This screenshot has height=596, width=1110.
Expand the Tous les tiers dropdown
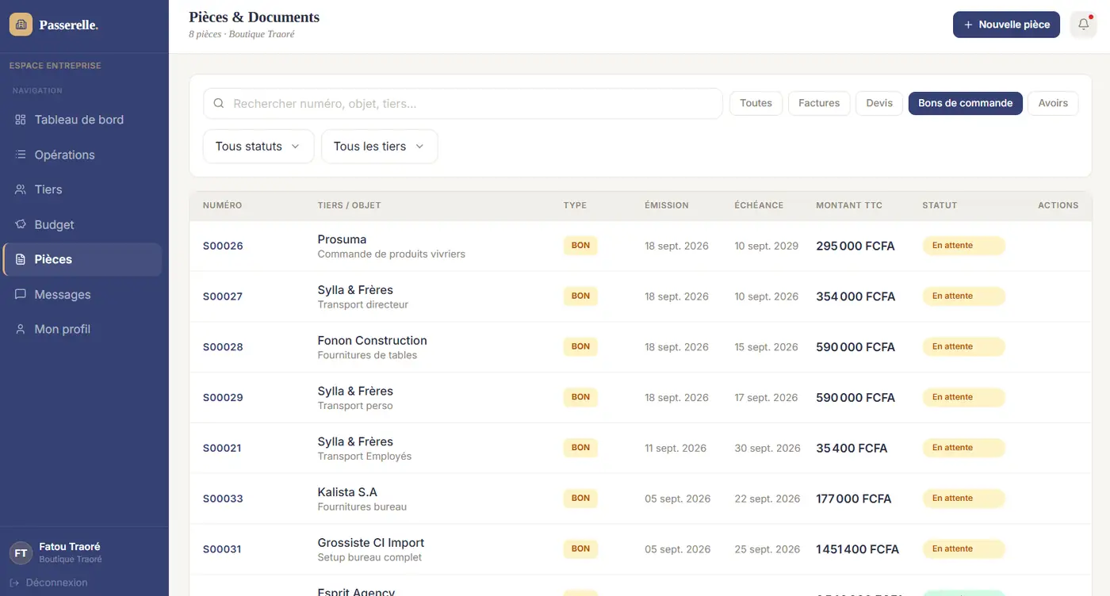[379, 147]
